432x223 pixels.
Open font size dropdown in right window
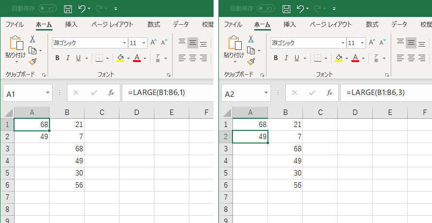pos(362,43)
